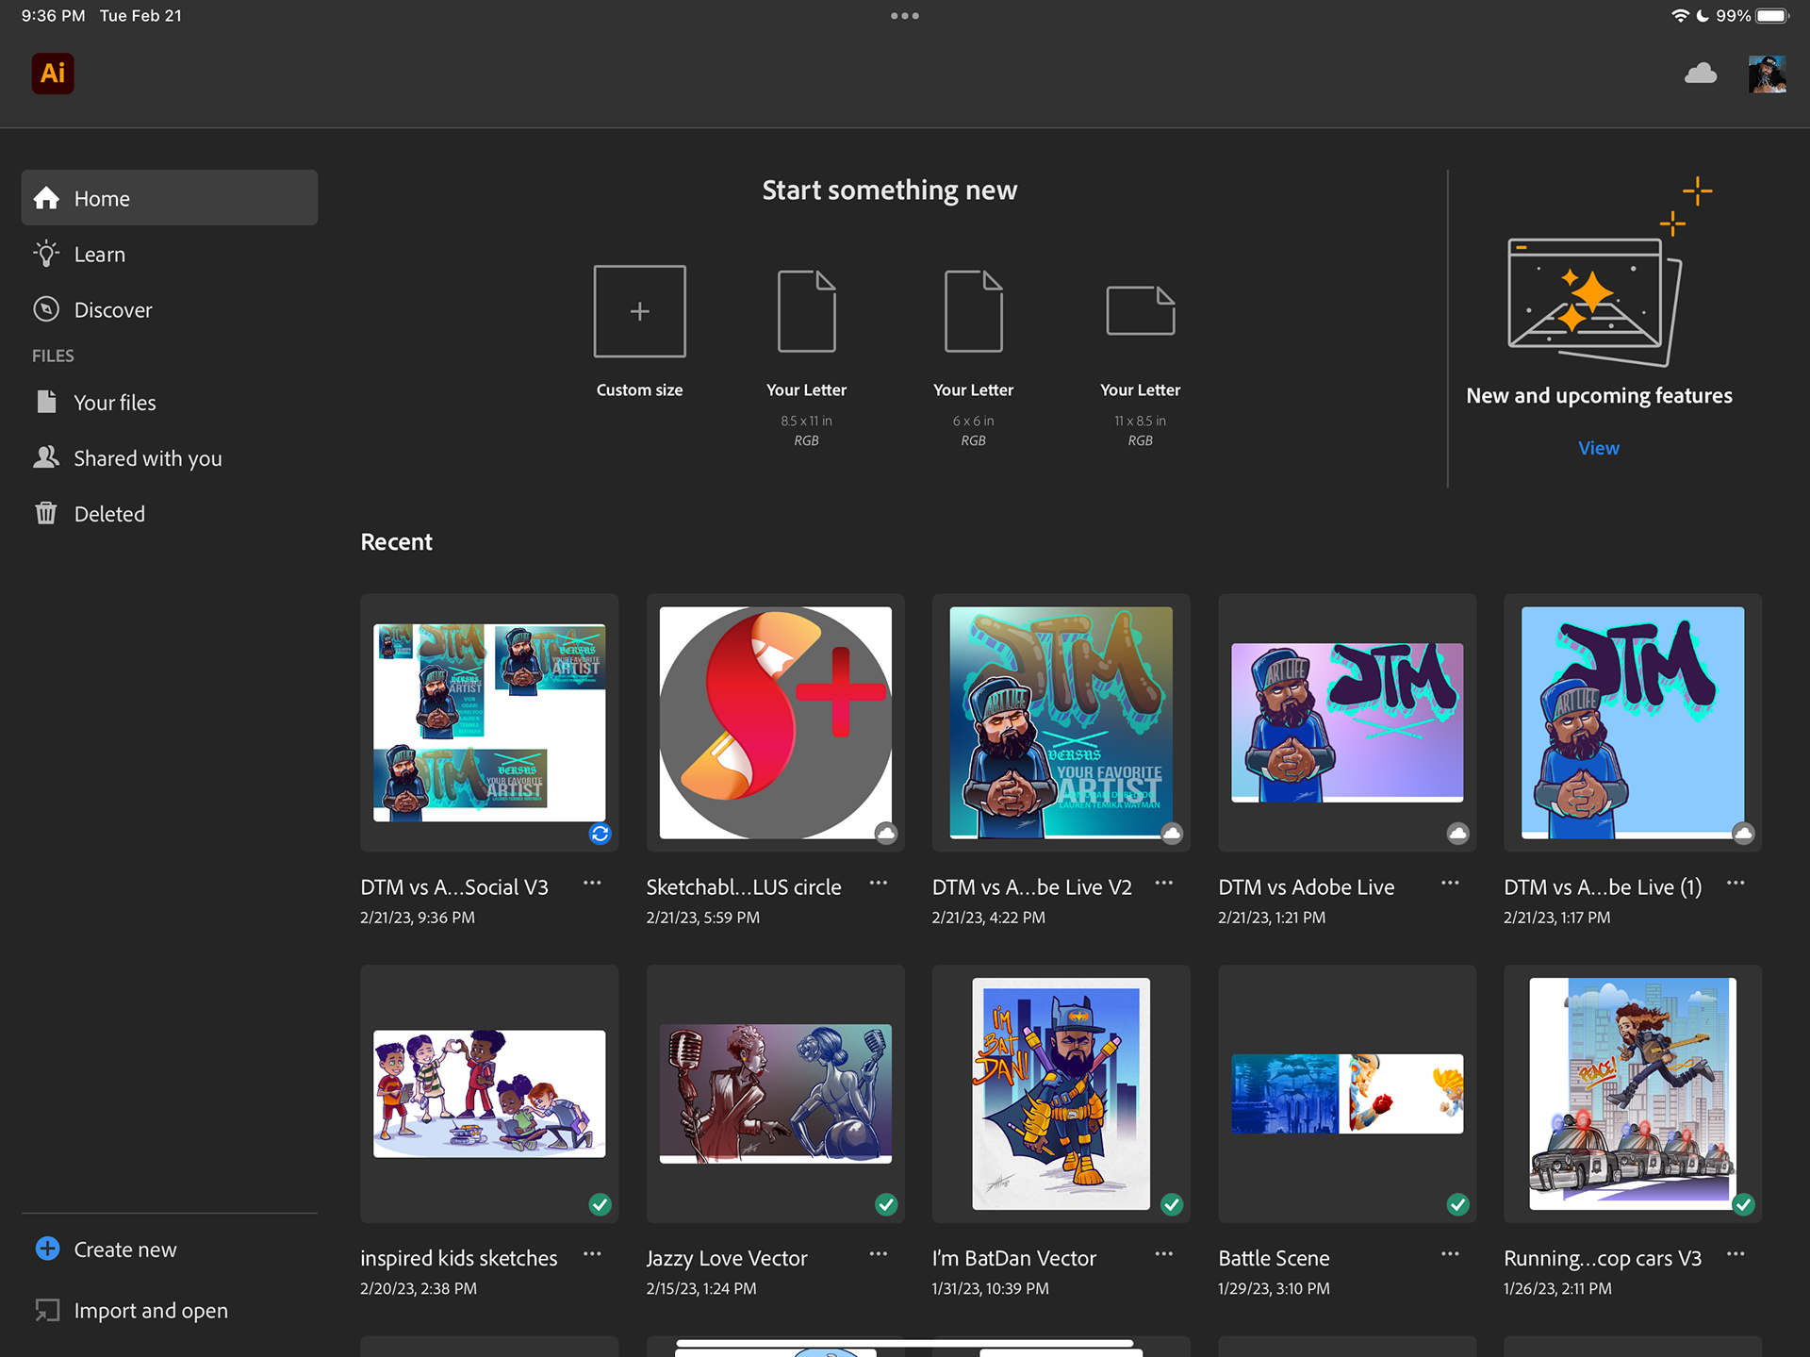Open Your files in sidebar
This screenshot has height=1357, width=1810.
[170, 403]
